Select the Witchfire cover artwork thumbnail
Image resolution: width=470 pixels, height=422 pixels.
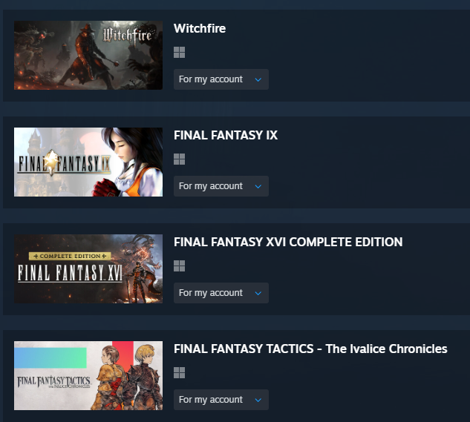click(88, 55)
